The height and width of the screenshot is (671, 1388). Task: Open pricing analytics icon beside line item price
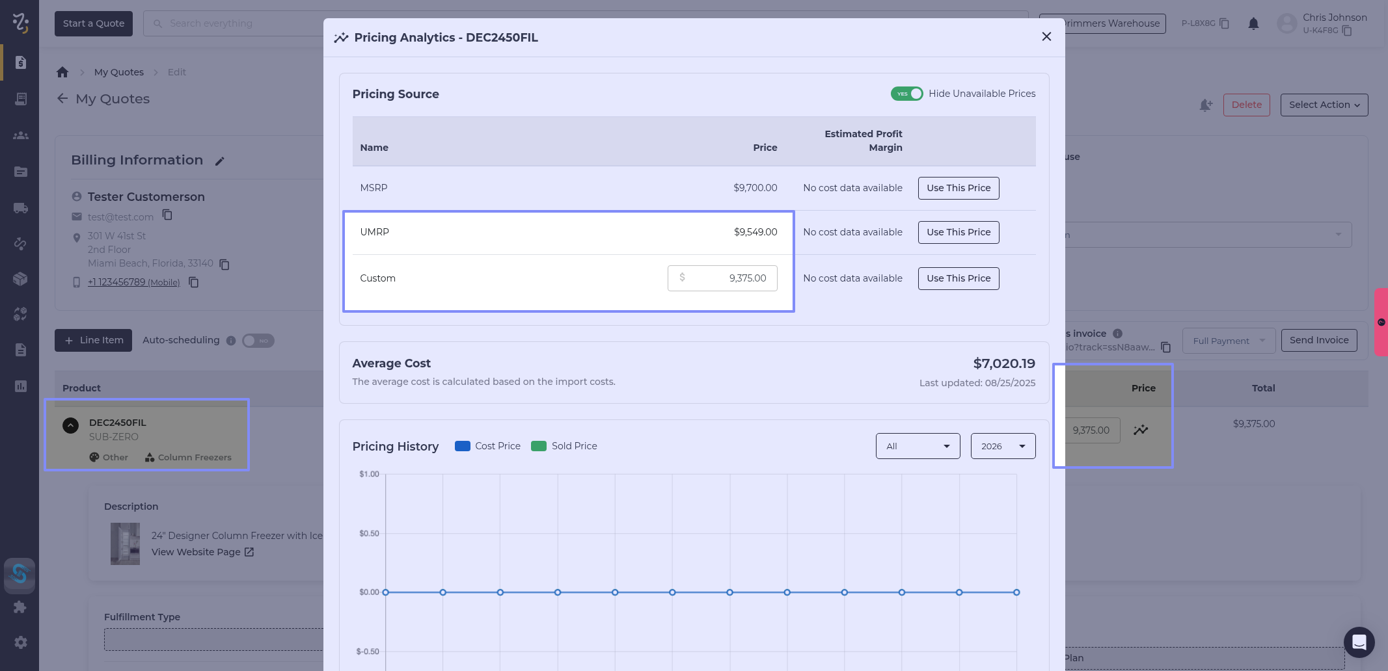[x=1140, y=430]
